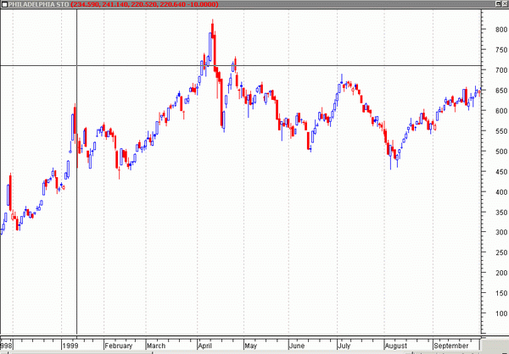Click the May label on the date axis

250,346
